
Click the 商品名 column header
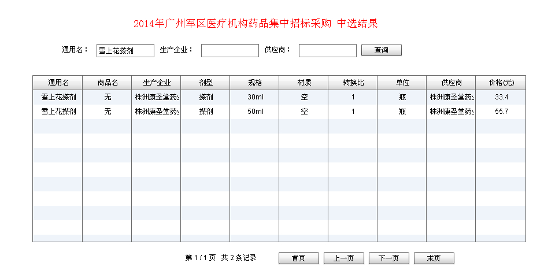(x=107, y=83)
